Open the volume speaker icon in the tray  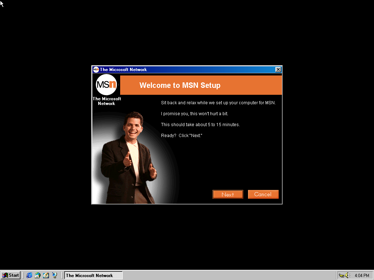tap(347, 276)
